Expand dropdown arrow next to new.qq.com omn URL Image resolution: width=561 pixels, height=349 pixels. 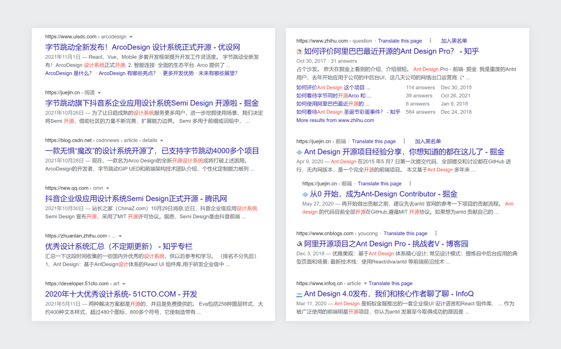pyautogui.click(x=108, y=188)
